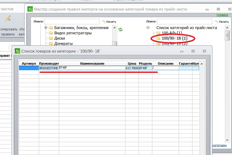
Task: Click the right tree scrollbar thumb
Action: pos(227,35)
